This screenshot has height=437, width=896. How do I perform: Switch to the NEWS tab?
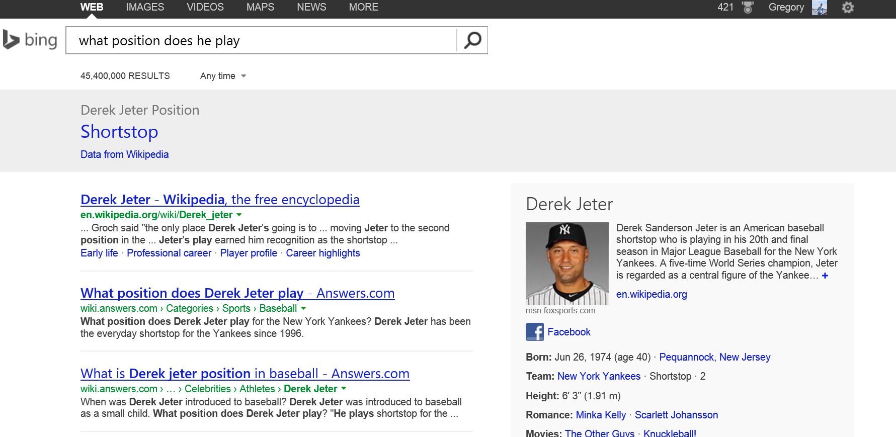(311, 7)
